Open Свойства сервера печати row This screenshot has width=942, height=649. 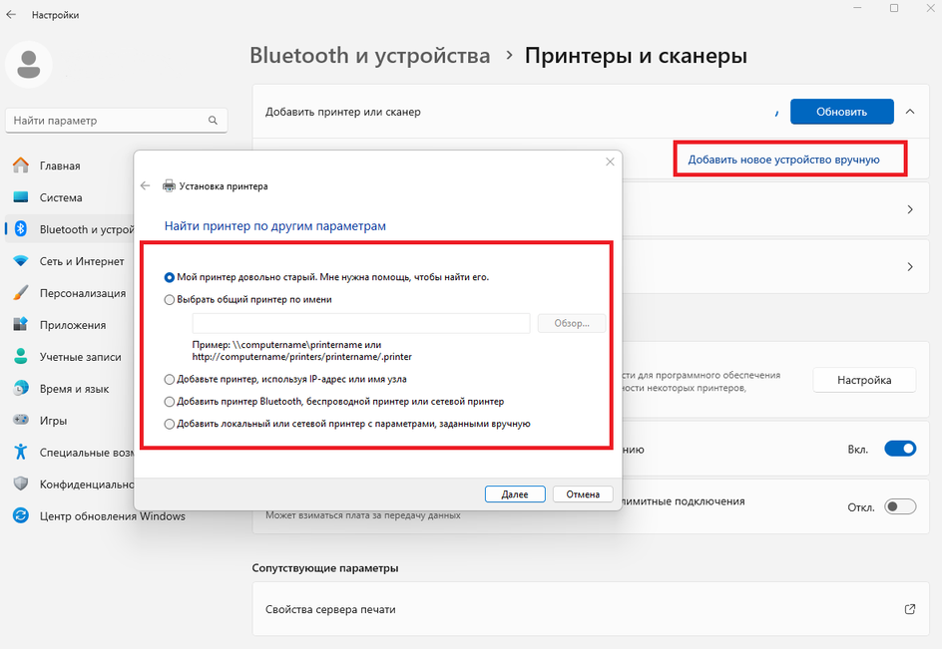[591, 609]
